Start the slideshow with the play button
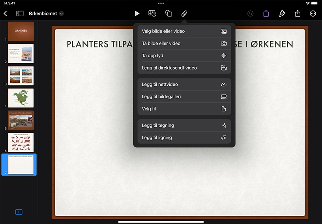Viewport: 322px width, 224px height. [137, 13]
